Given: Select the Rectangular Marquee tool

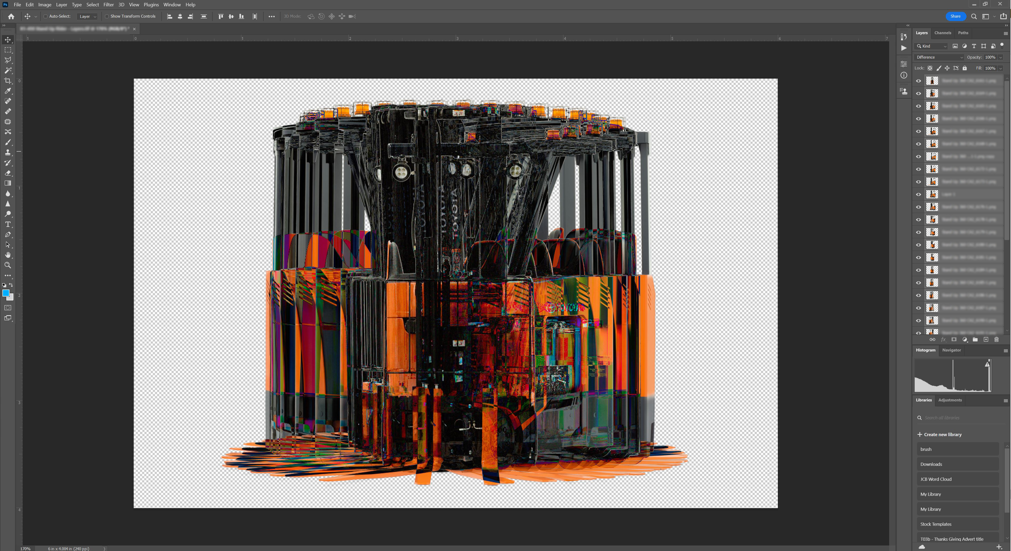Looking at the screenshot, I should pyautogui.click(x=8, y=50).
